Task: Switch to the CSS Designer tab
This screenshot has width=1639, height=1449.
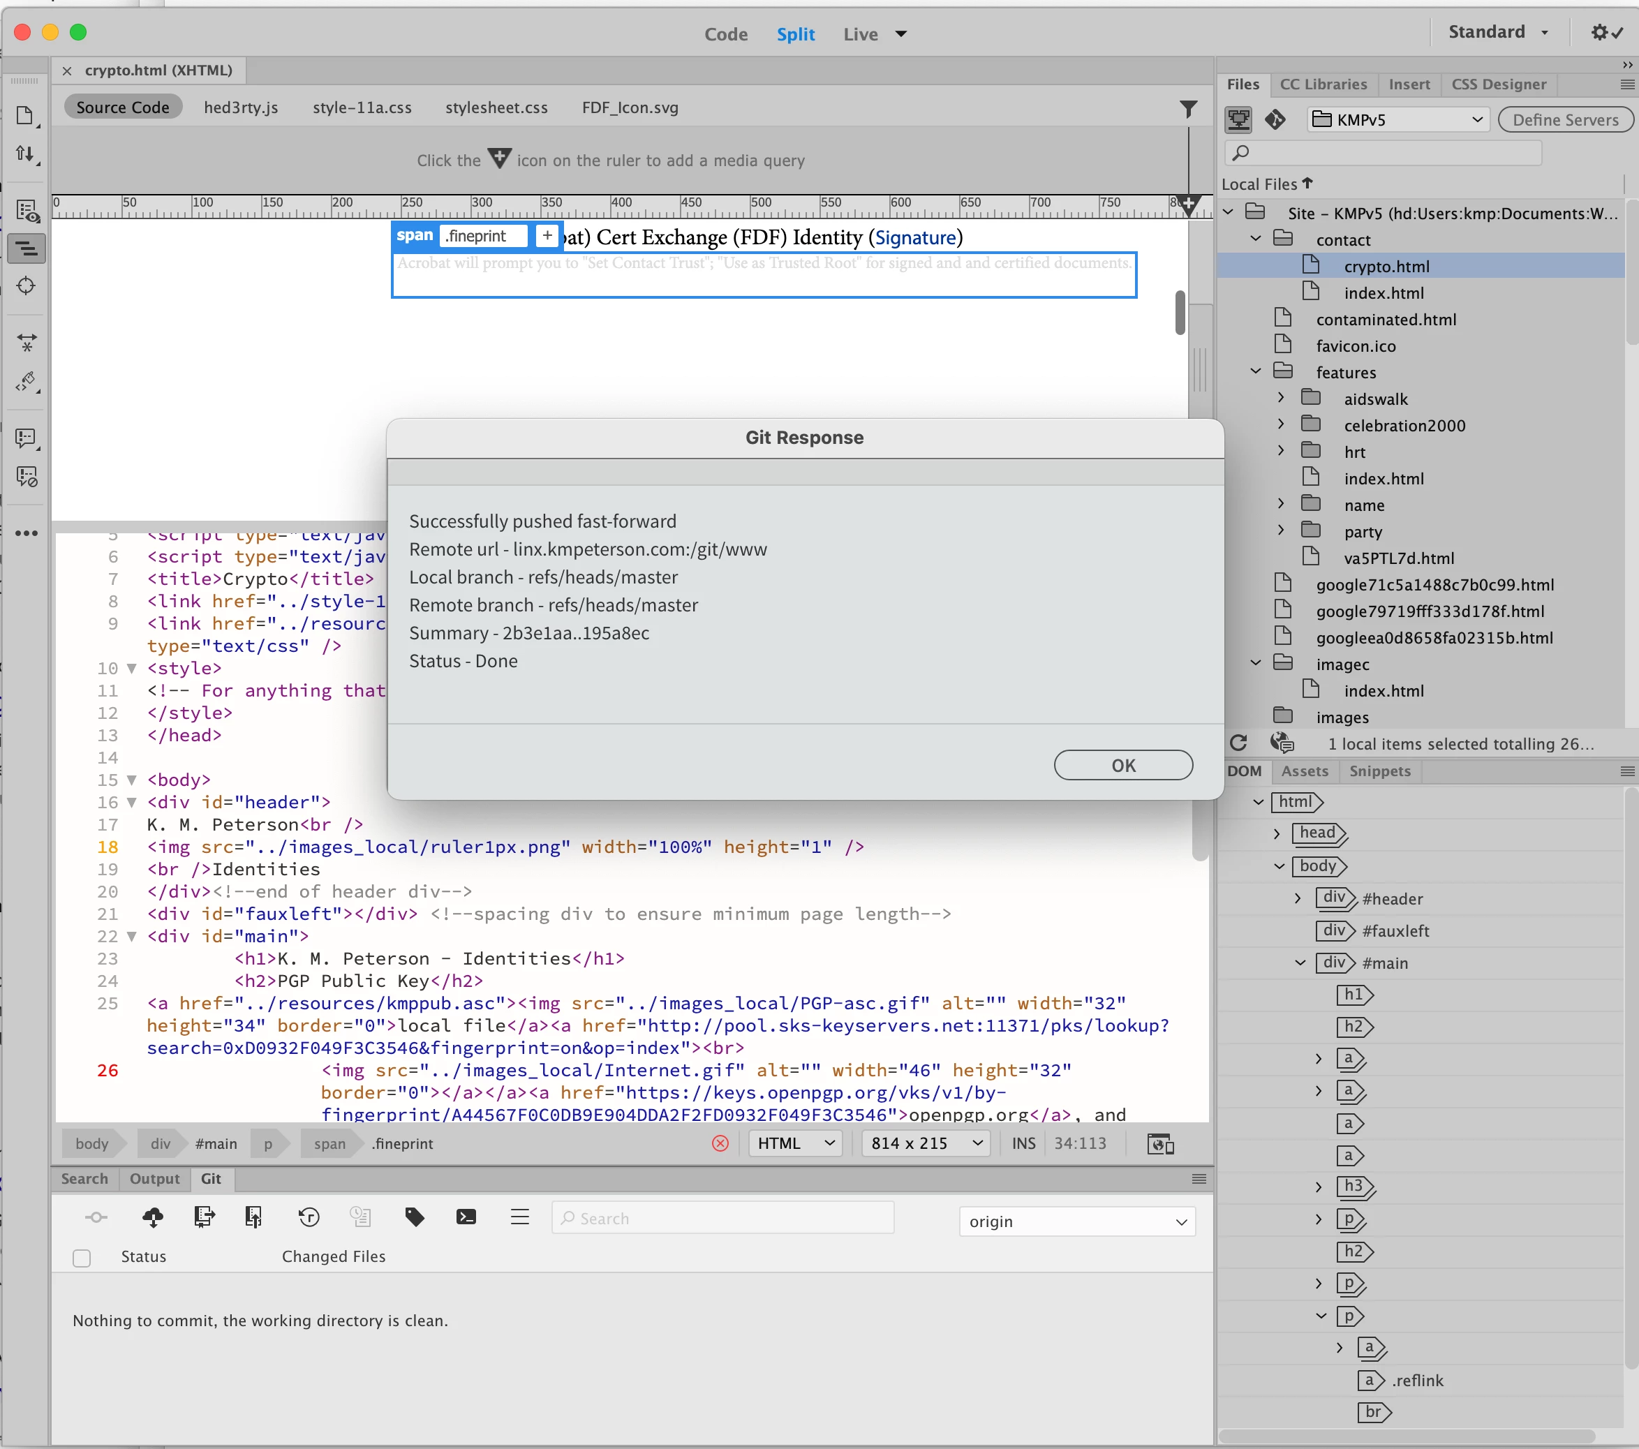Action: pos(1498,84)
